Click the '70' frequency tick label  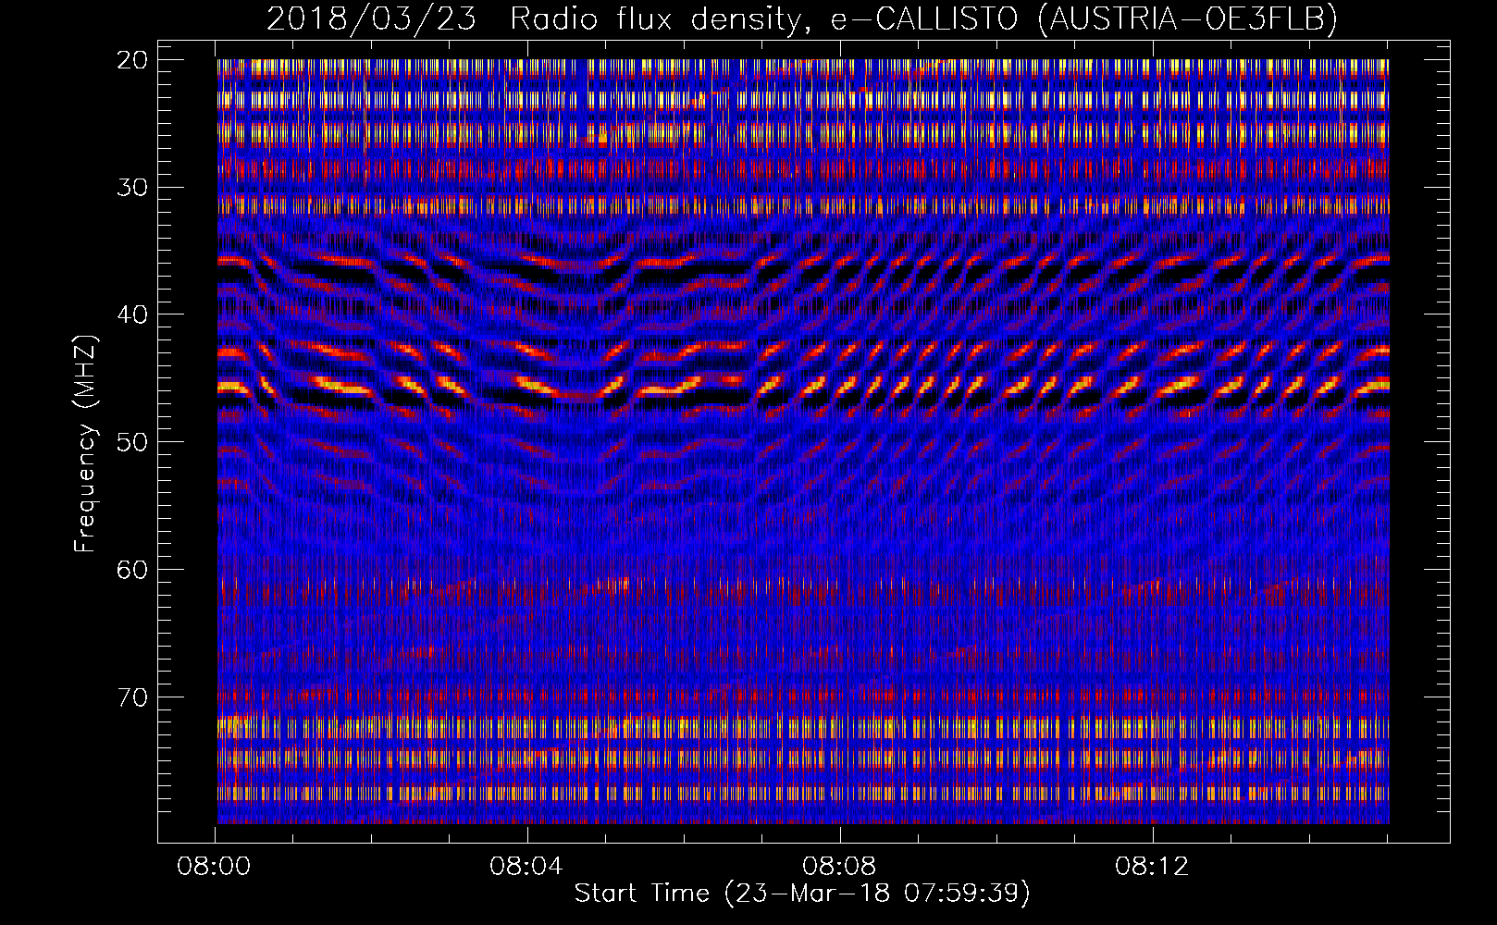click(x=133, y=697)
